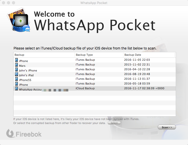
Task: Click iTunes Backup type in the Mars row
Action: click(x=85, y=64)
